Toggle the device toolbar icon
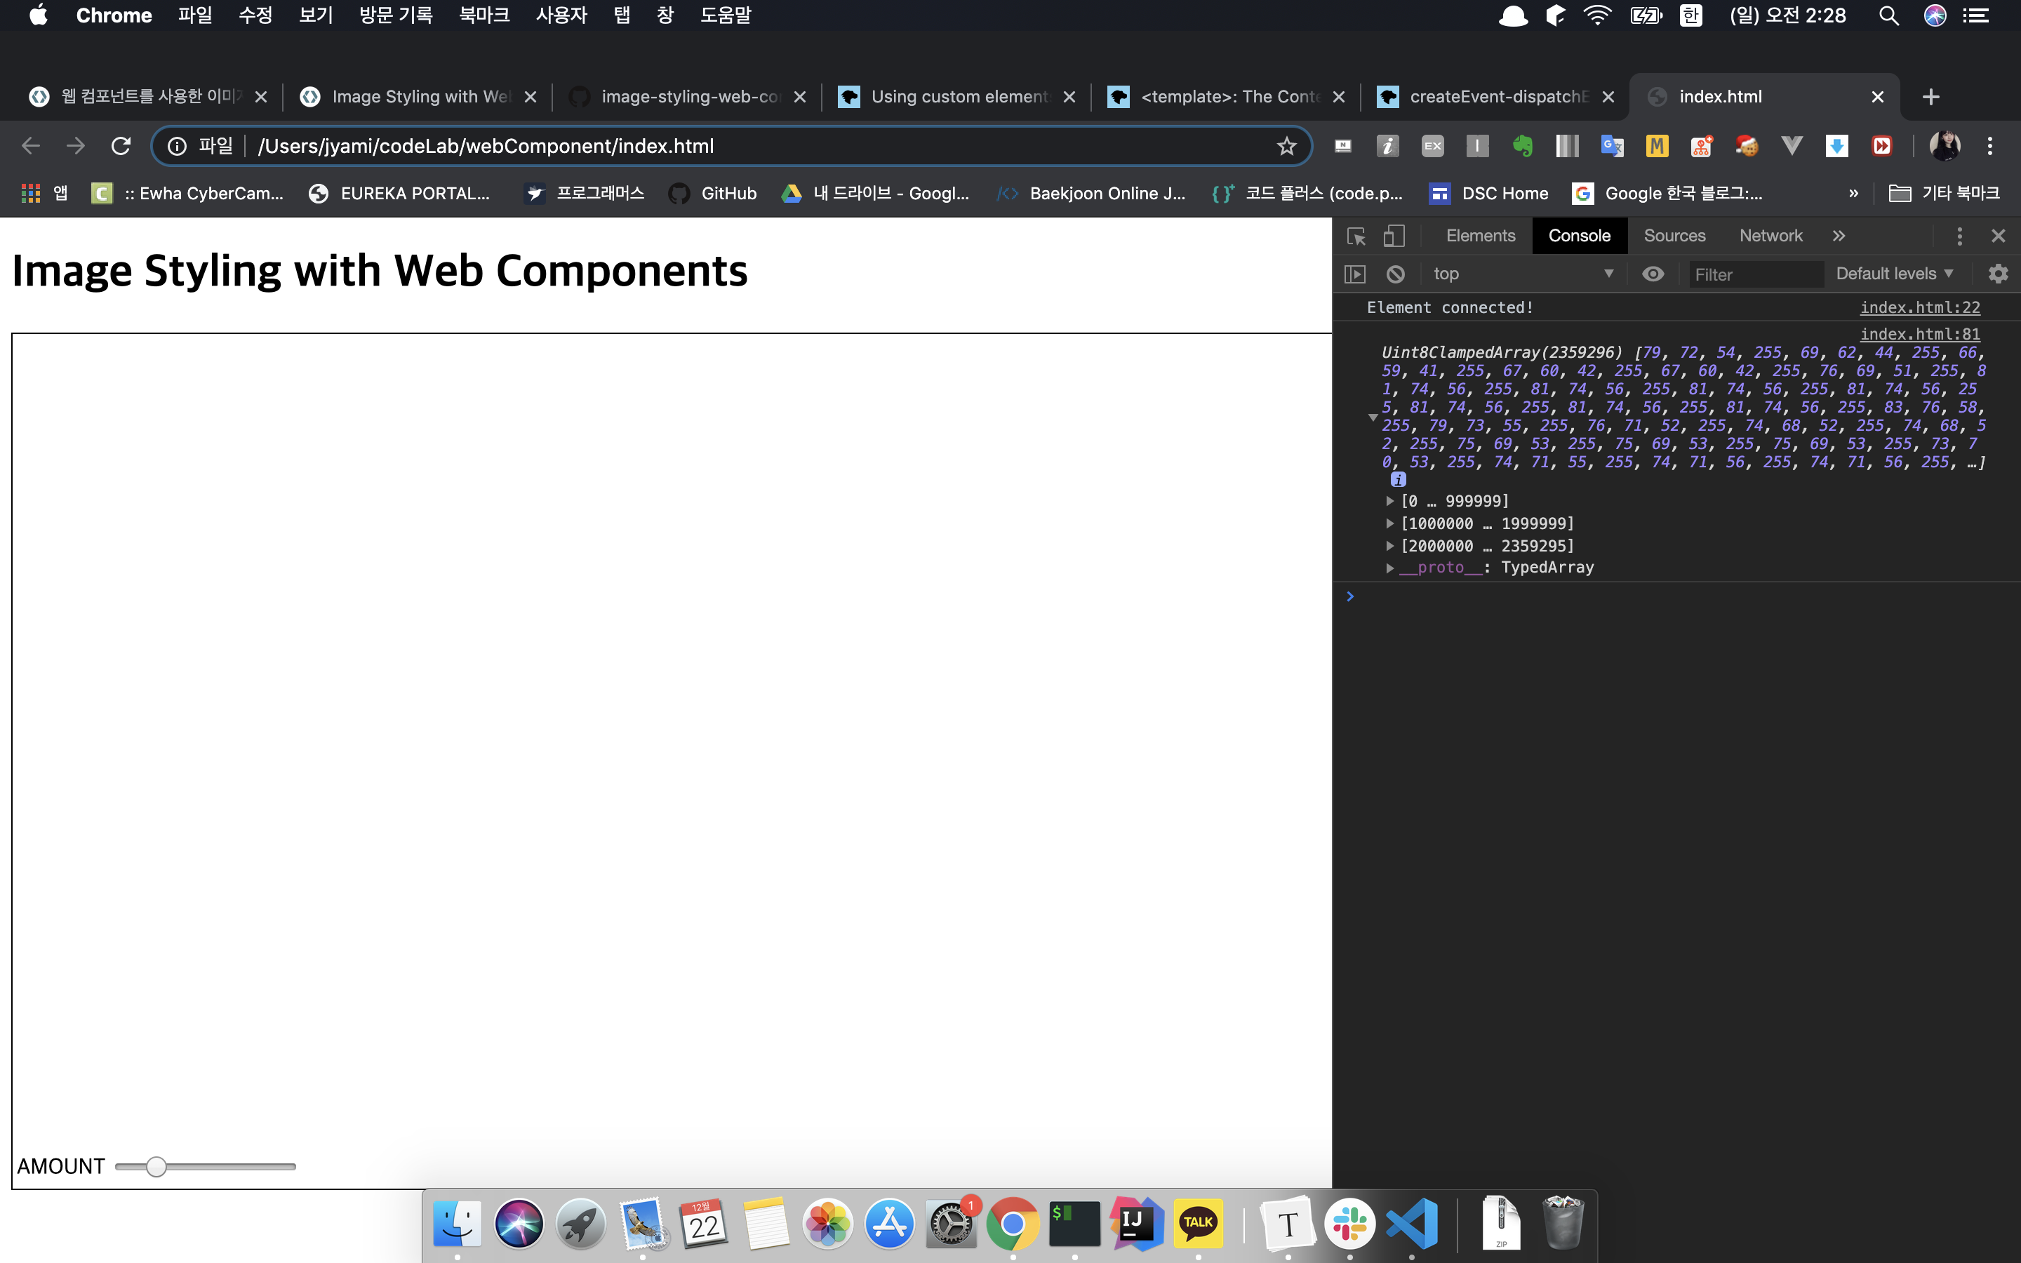 pos(1394,236)
